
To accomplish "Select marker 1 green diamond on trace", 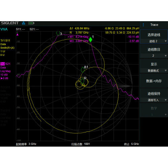I will (90, 40).
